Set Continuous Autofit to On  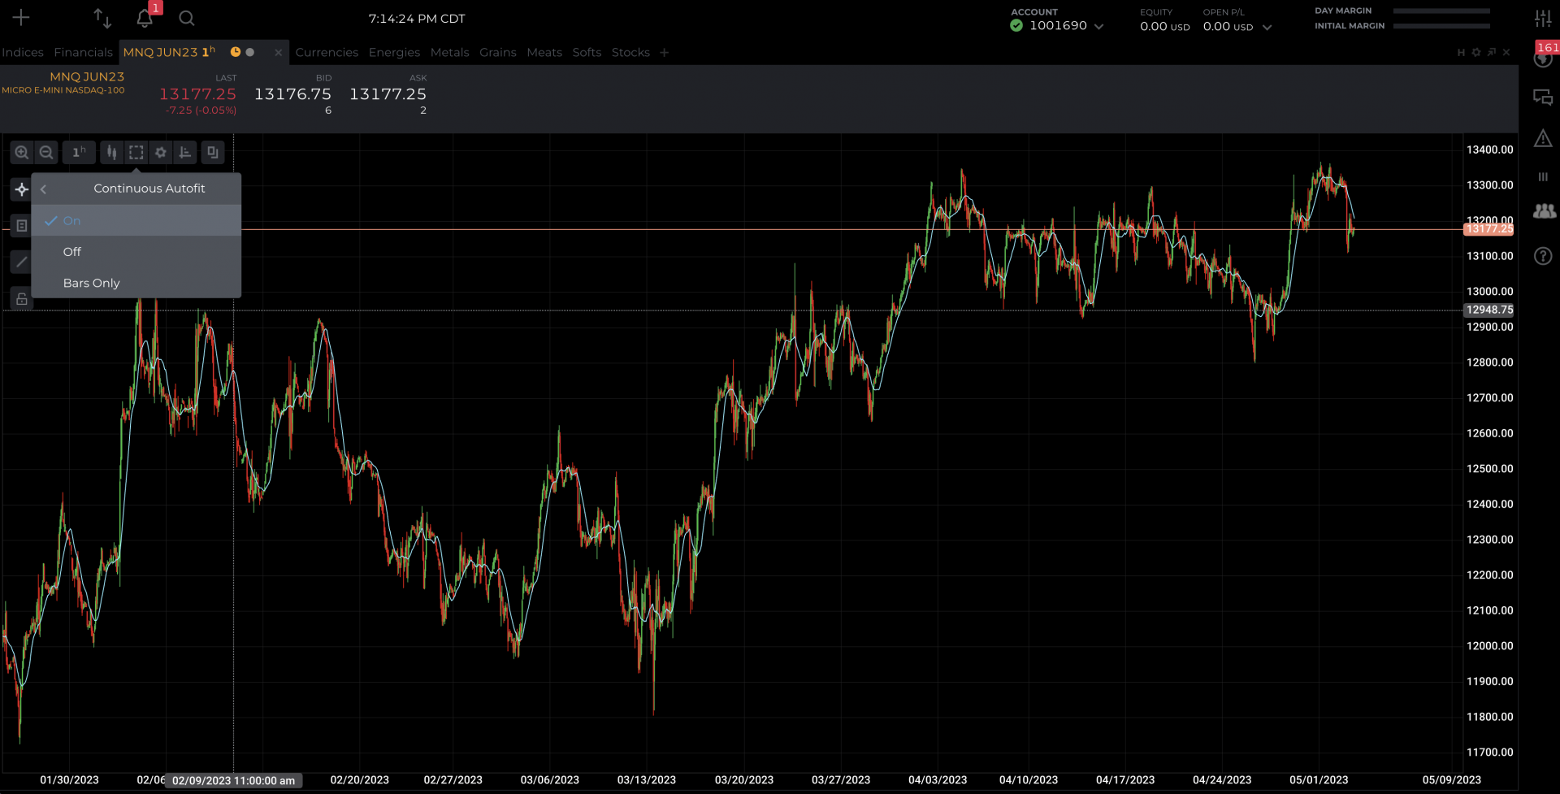click(136, 220)
